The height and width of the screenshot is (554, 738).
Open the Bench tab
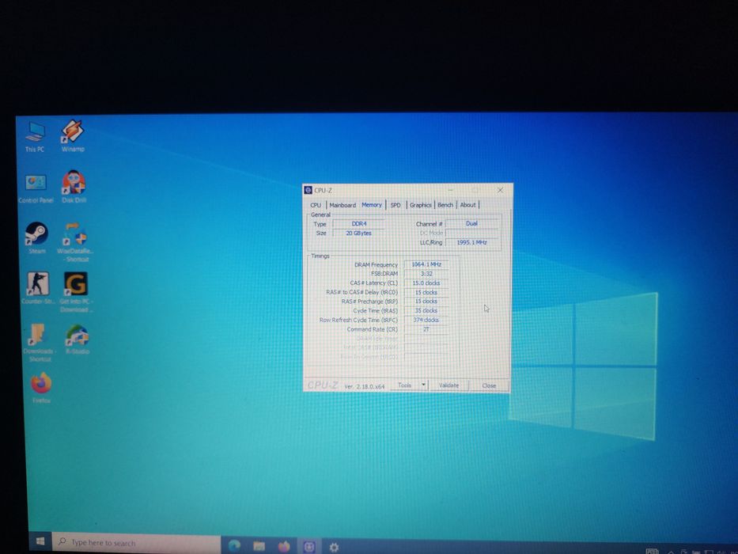[x=445, y=205]
